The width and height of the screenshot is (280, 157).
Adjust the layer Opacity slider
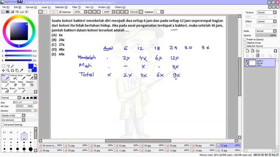pyautogui.click(x=266, y=35)
